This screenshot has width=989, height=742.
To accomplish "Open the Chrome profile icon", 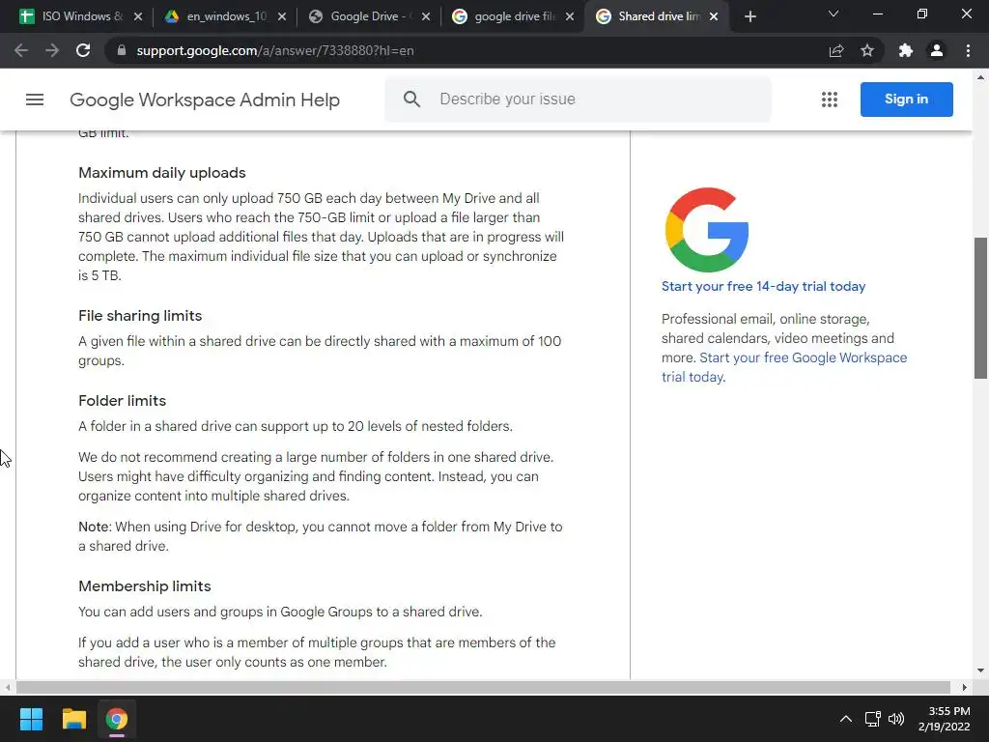I will (937, 50).
